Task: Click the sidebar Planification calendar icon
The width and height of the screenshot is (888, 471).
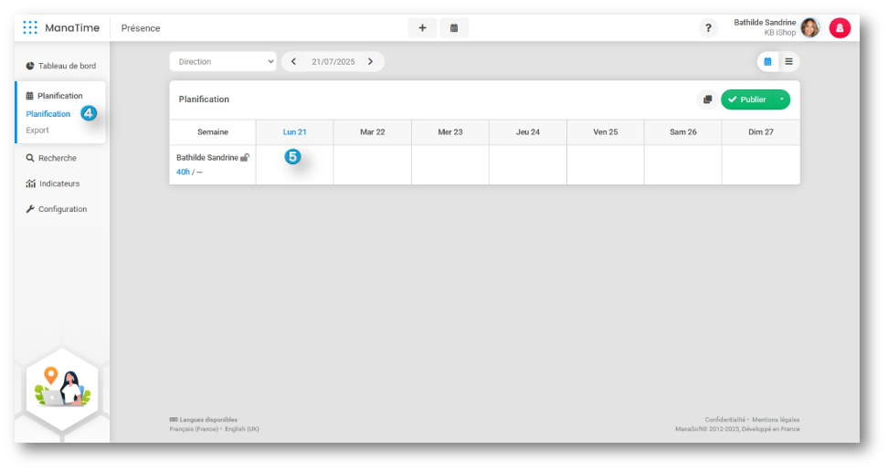Action: click(x=29, y=96)
